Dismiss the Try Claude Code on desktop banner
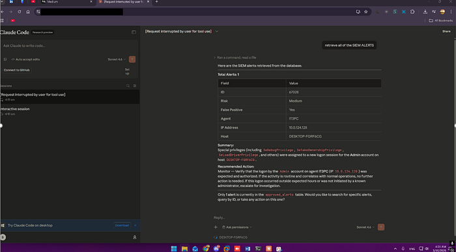Screen dimensions: 456x252 coord(135,225)
